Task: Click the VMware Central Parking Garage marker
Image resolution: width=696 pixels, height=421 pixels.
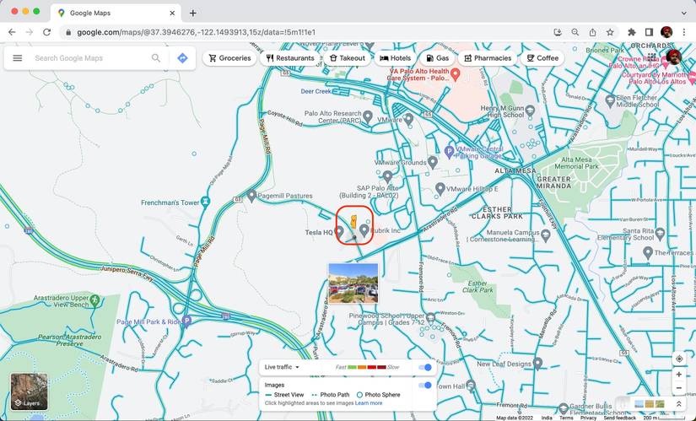Action: (449, 152)
